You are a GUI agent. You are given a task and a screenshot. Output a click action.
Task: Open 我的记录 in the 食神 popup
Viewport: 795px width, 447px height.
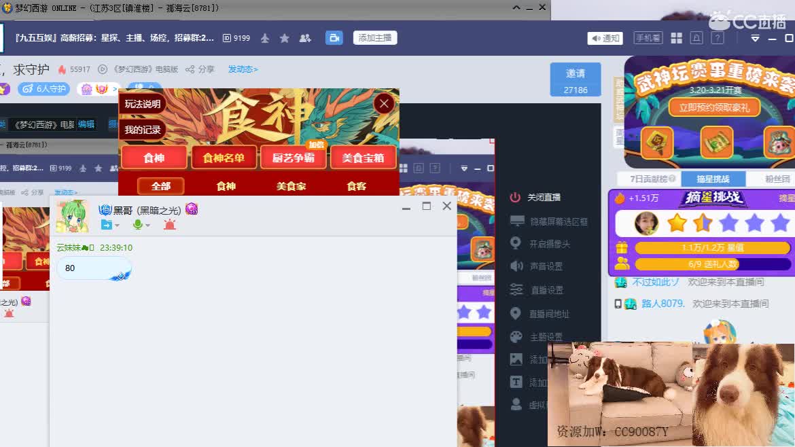point(143,130)
